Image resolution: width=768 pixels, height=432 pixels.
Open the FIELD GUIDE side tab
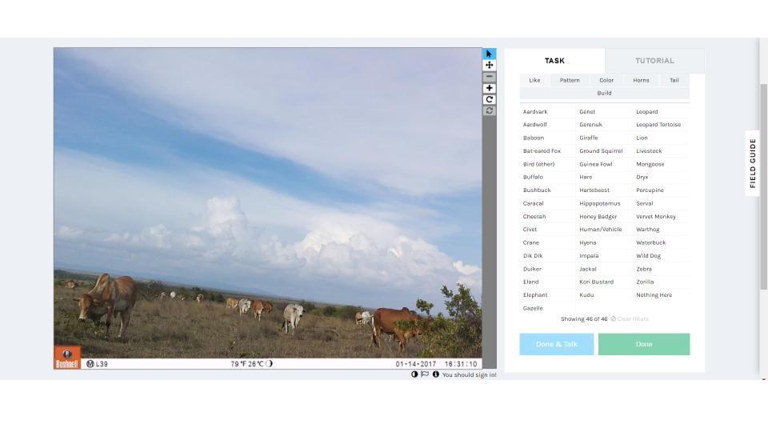(x=753, y=163)
